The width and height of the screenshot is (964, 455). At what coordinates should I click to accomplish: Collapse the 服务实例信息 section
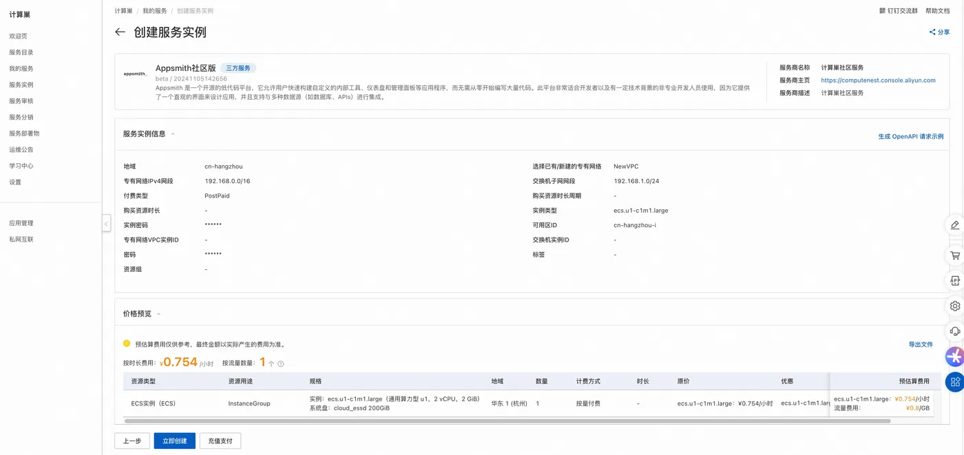click(x=173, y=134)
